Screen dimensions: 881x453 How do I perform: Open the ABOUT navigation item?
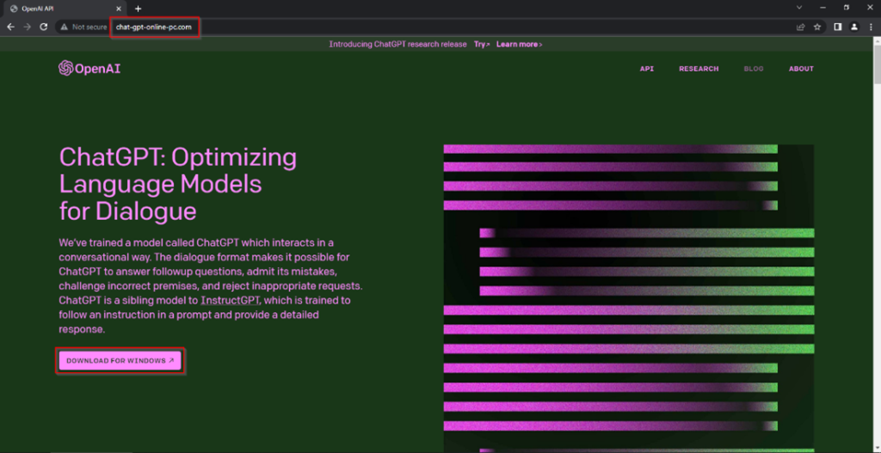(801, 69)
